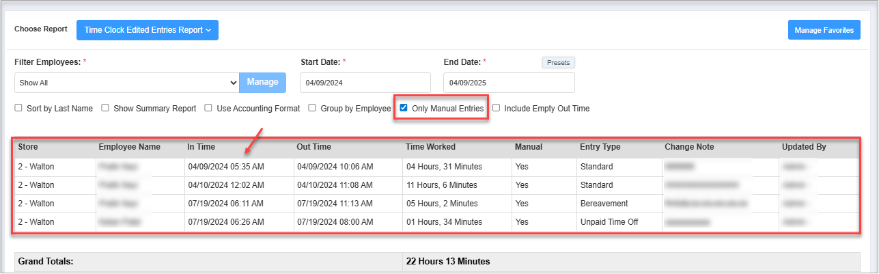Click the In Time column header
879x274 pixels.
pyautogui.click(x=202, y=147)
